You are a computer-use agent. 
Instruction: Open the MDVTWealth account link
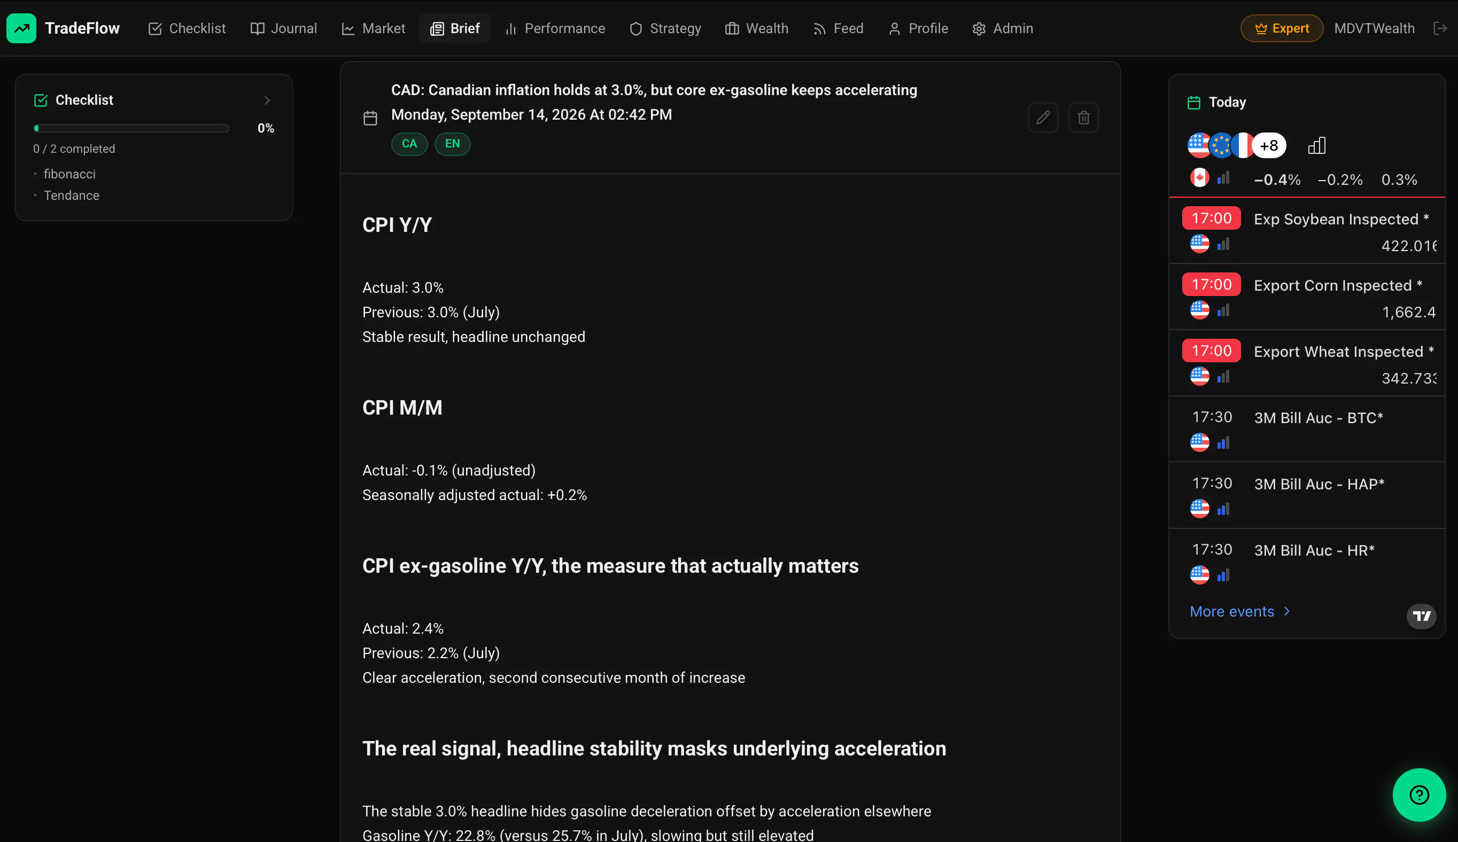tap(1374, 28)
